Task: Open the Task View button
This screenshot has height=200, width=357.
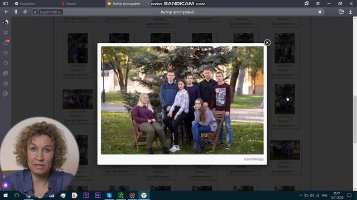Action: coord(17,195)
